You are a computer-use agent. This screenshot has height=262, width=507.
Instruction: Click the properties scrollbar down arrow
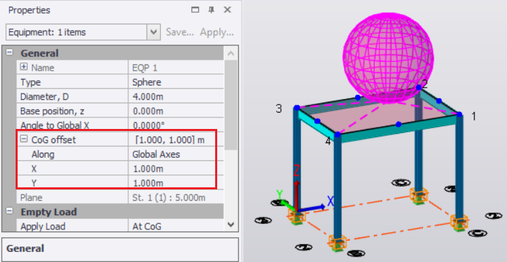point(231,224)
